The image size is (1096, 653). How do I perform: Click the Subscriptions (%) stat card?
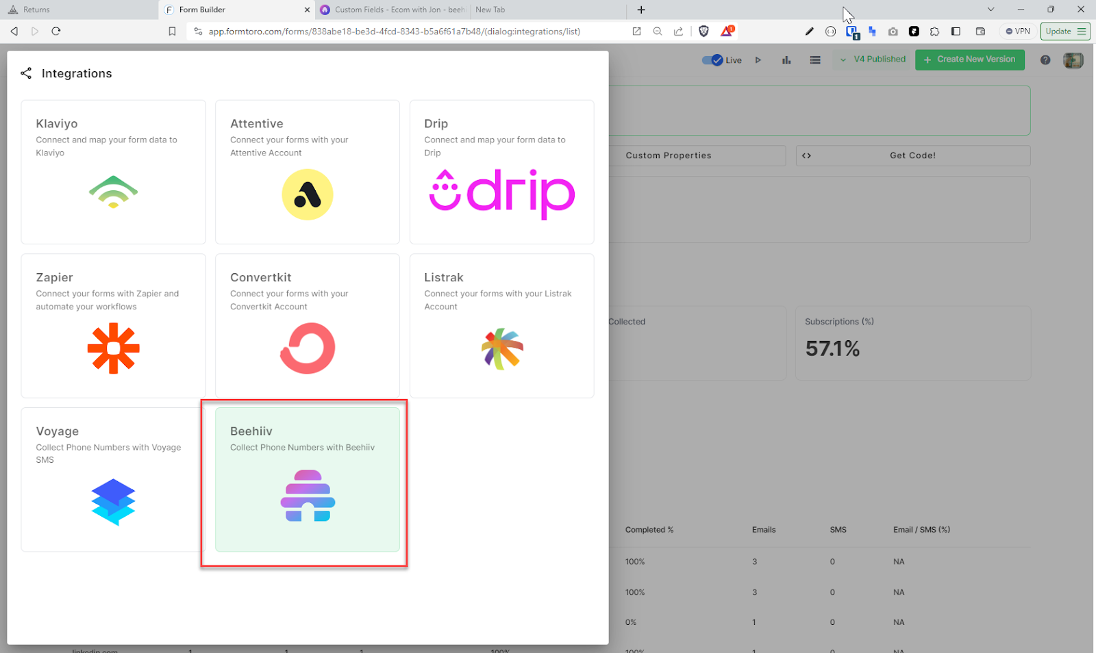(x=913, y=343)
